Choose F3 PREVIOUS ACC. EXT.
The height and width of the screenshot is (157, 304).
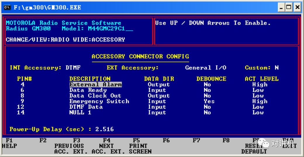pyautogui.click(x=71, y=146)
